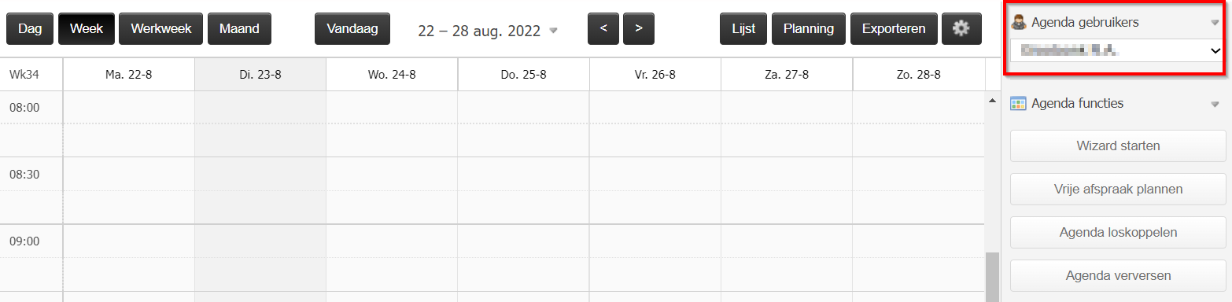Click Exporteren button
Screen dimensions: 1232x302
[894, 28]
